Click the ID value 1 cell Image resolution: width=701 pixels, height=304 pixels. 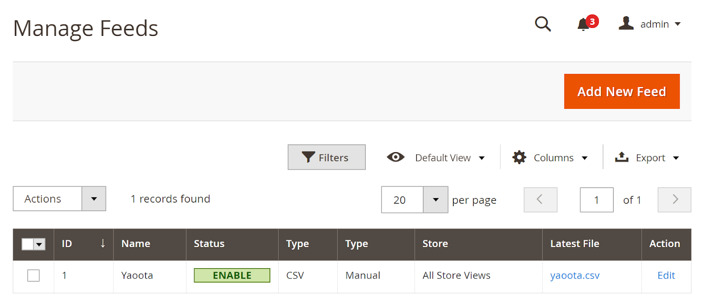pyautogui.click(x=64, y=276)
